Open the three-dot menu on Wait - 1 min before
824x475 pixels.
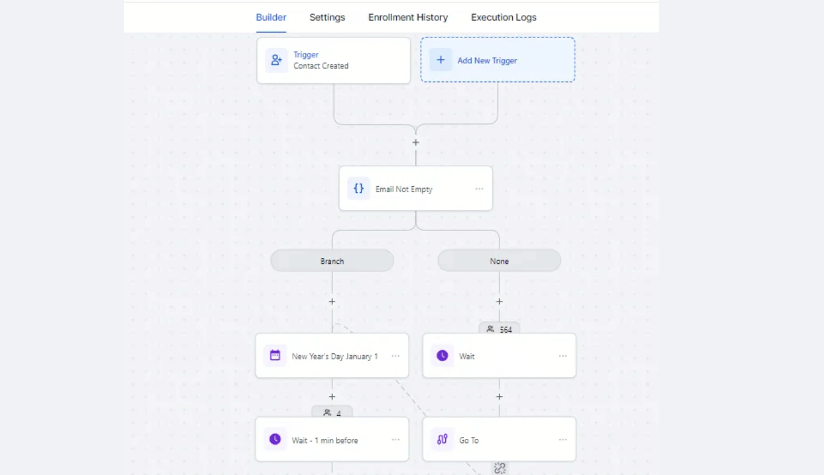pyautogui.click(x=396, y=439)
